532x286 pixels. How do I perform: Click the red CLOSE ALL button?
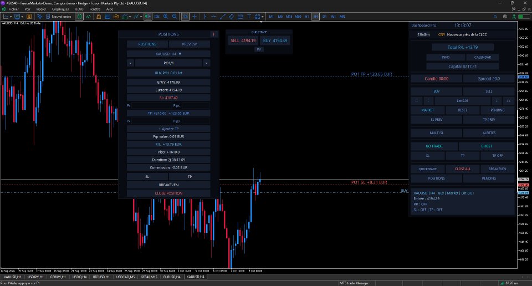(462, 168)
